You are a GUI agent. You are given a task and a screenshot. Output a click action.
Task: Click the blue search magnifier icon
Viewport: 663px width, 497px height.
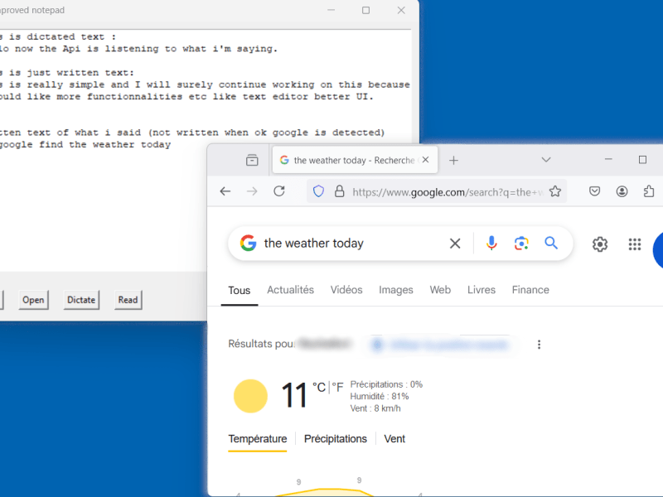tap(551, 243)
